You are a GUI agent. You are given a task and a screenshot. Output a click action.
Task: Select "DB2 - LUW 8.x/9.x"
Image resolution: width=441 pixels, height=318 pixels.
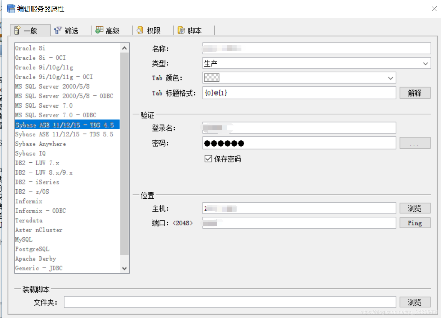pos(67,172)
